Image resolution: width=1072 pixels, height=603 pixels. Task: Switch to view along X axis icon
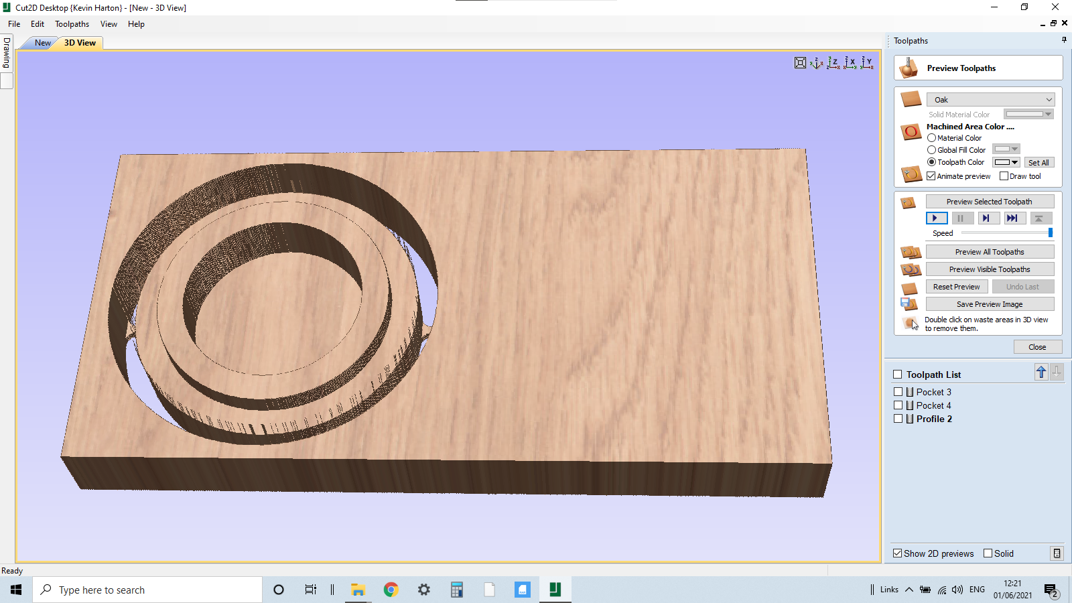pyautogui.click(x=850, y=62)
